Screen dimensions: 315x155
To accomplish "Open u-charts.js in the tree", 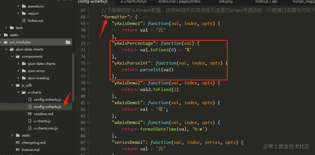I will click(x=42, y=121).
